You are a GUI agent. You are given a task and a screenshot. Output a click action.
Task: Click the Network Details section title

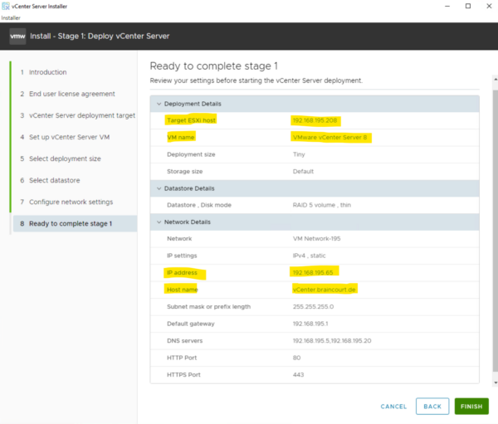[188, 222]
